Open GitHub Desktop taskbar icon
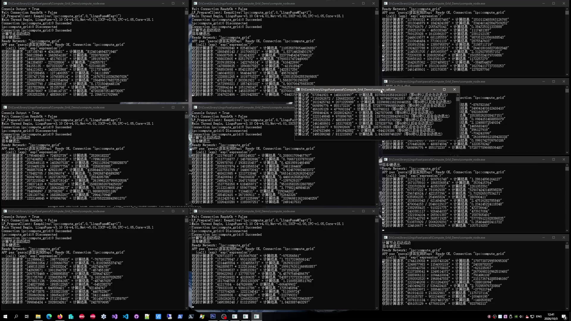The height and width of the screenshot is (321, 571). tap(137, 317)
